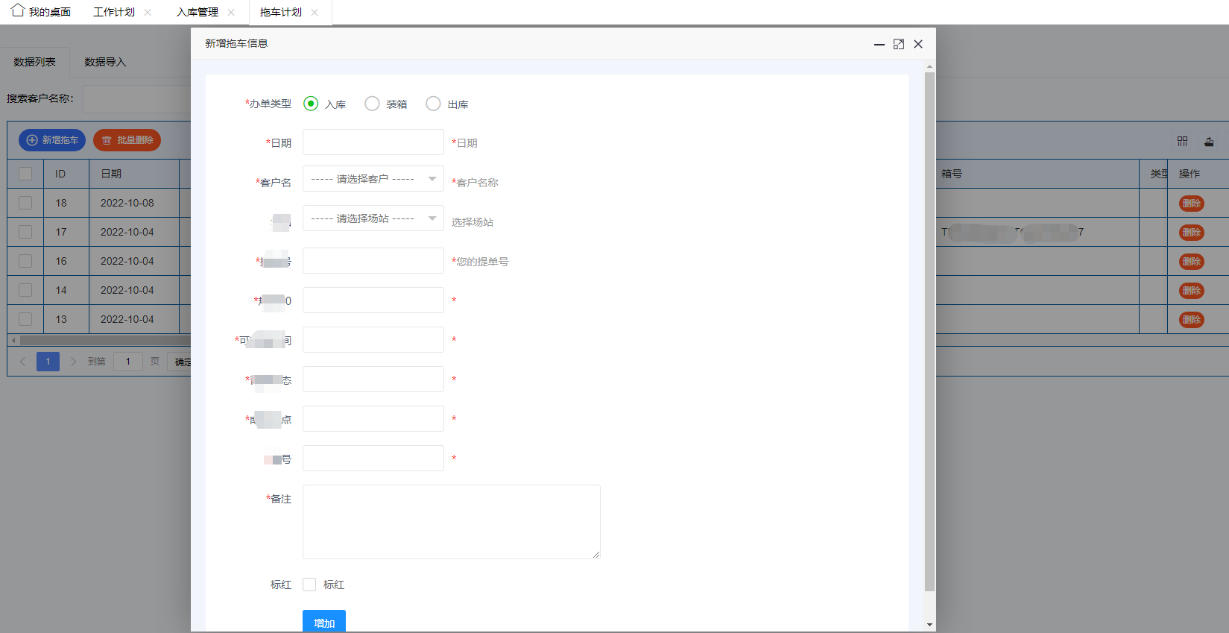Select the 出库 radio option

pyautogui.click(x=433, y=104)
